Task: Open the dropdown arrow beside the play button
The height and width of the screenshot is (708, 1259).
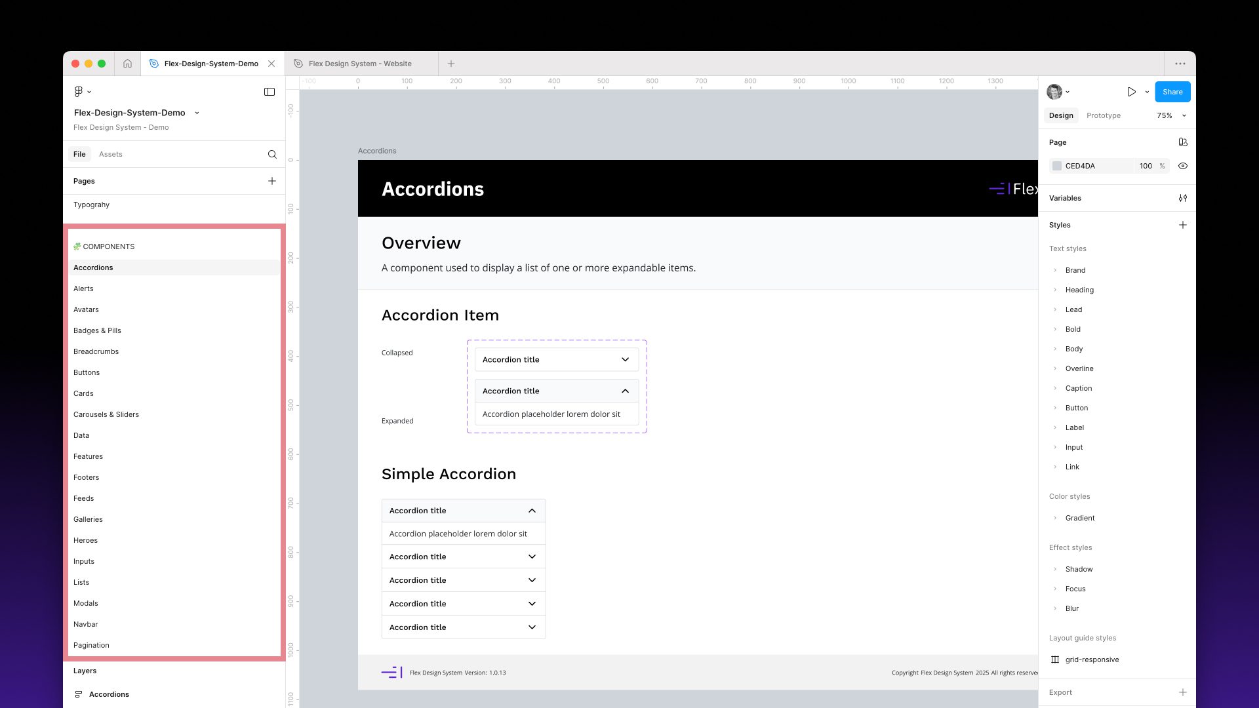Action: (x=1147, y=92)
